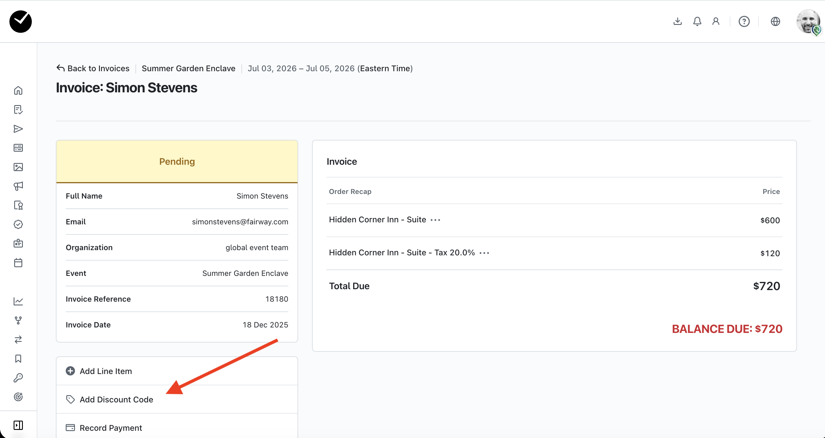Open the help question mark icon
The width and height of the screenshot is (825, 438).
[x=744, y=21]
